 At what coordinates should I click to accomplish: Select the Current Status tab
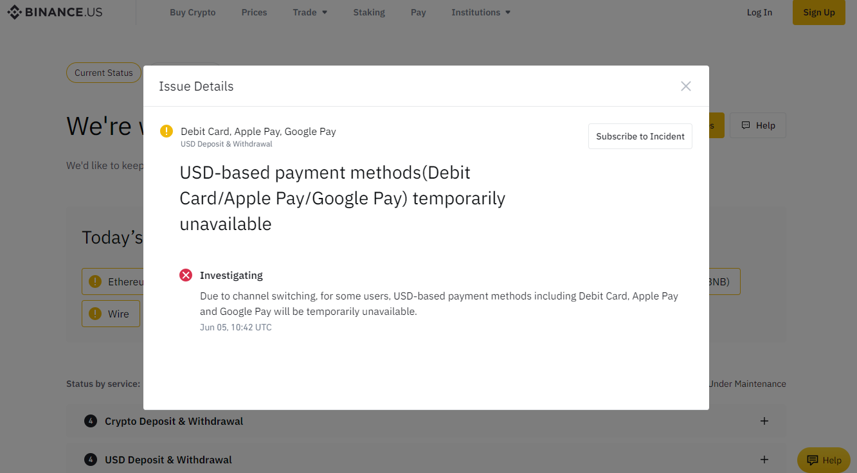coord(104,73)
